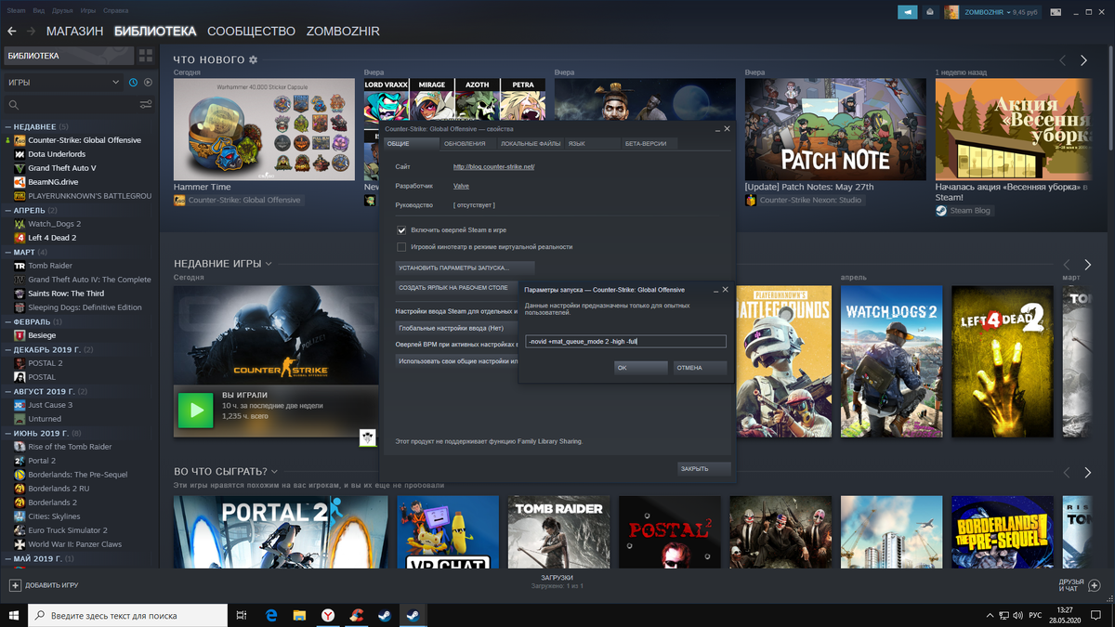Click the add game plus icon

[15, 585]
